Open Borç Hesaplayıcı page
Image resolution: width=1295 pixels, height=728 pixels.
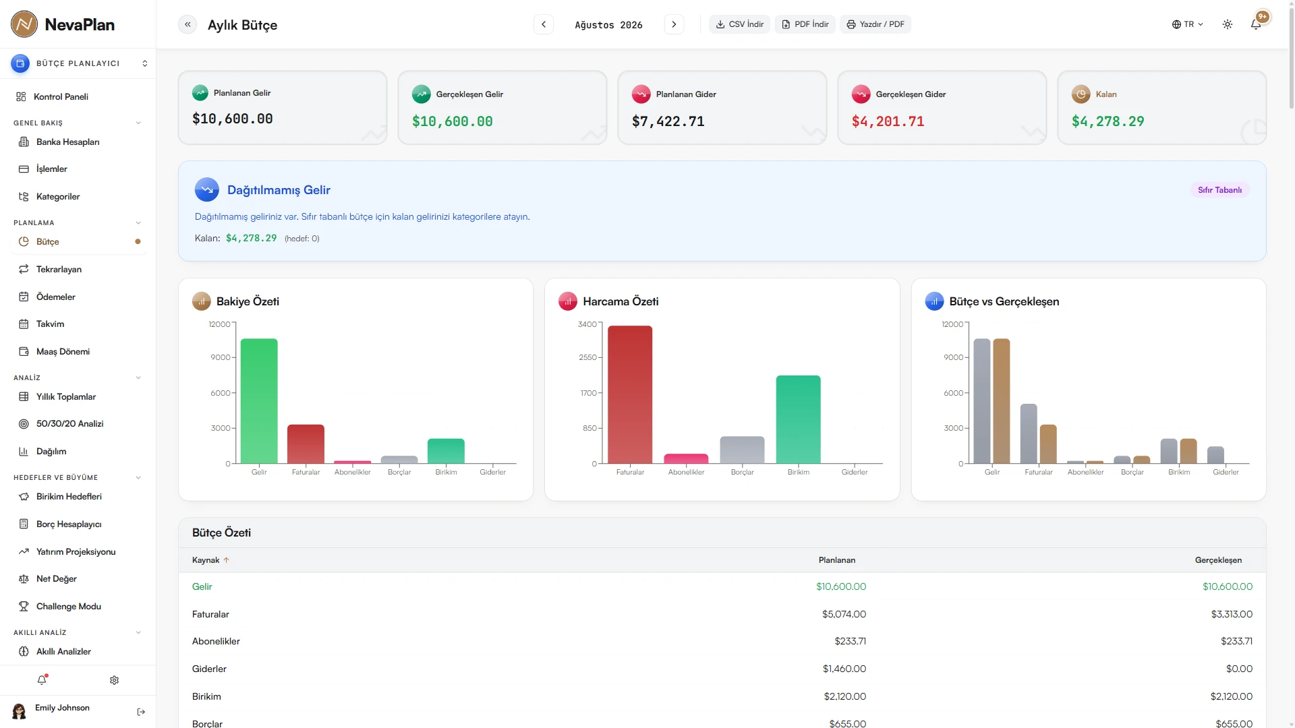tap(78, 524)
